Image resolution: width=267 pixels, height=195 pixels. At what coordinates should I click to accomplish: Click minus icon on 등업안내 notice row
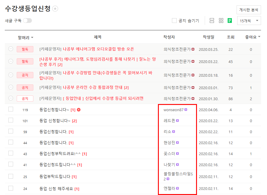11,98
